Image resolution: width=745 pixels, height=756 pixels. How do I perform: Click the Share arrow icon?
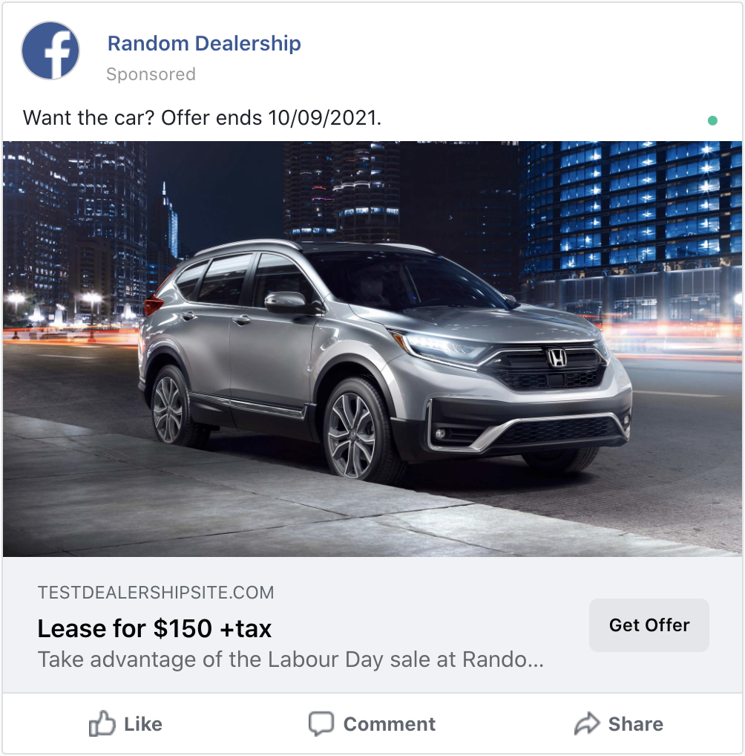click(587, 724)
